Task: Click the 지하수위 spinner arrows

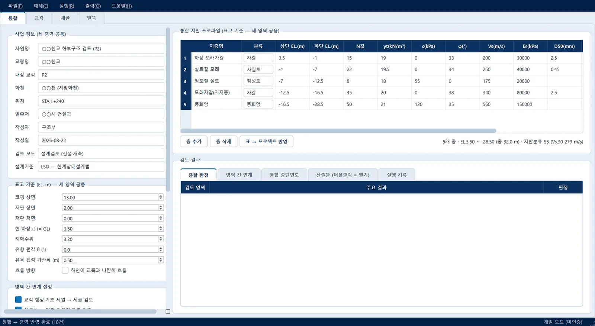Action: (x=161, y=239)
